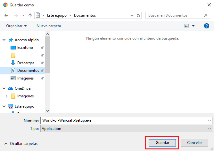Image resolution: width=214 pixels, height=151 pixels.
Task: Open help with the question mark icon
Action: 207,26
